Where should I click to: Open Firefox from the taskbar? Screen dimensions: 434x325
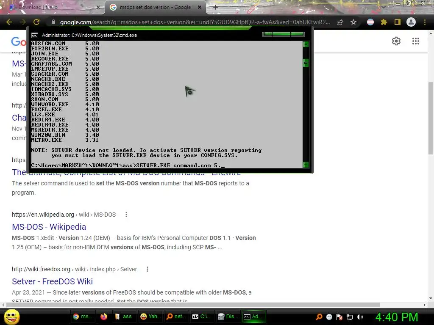104,317
